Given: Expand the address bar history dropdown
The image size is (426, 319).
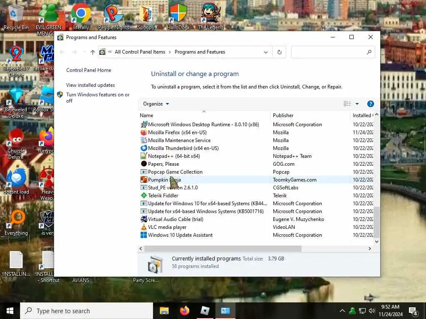Looking at the screenshot, I should pos(266,52).
